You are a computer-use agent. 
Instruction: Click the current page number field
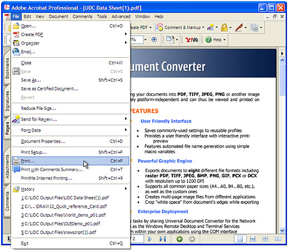click(137, 239)
